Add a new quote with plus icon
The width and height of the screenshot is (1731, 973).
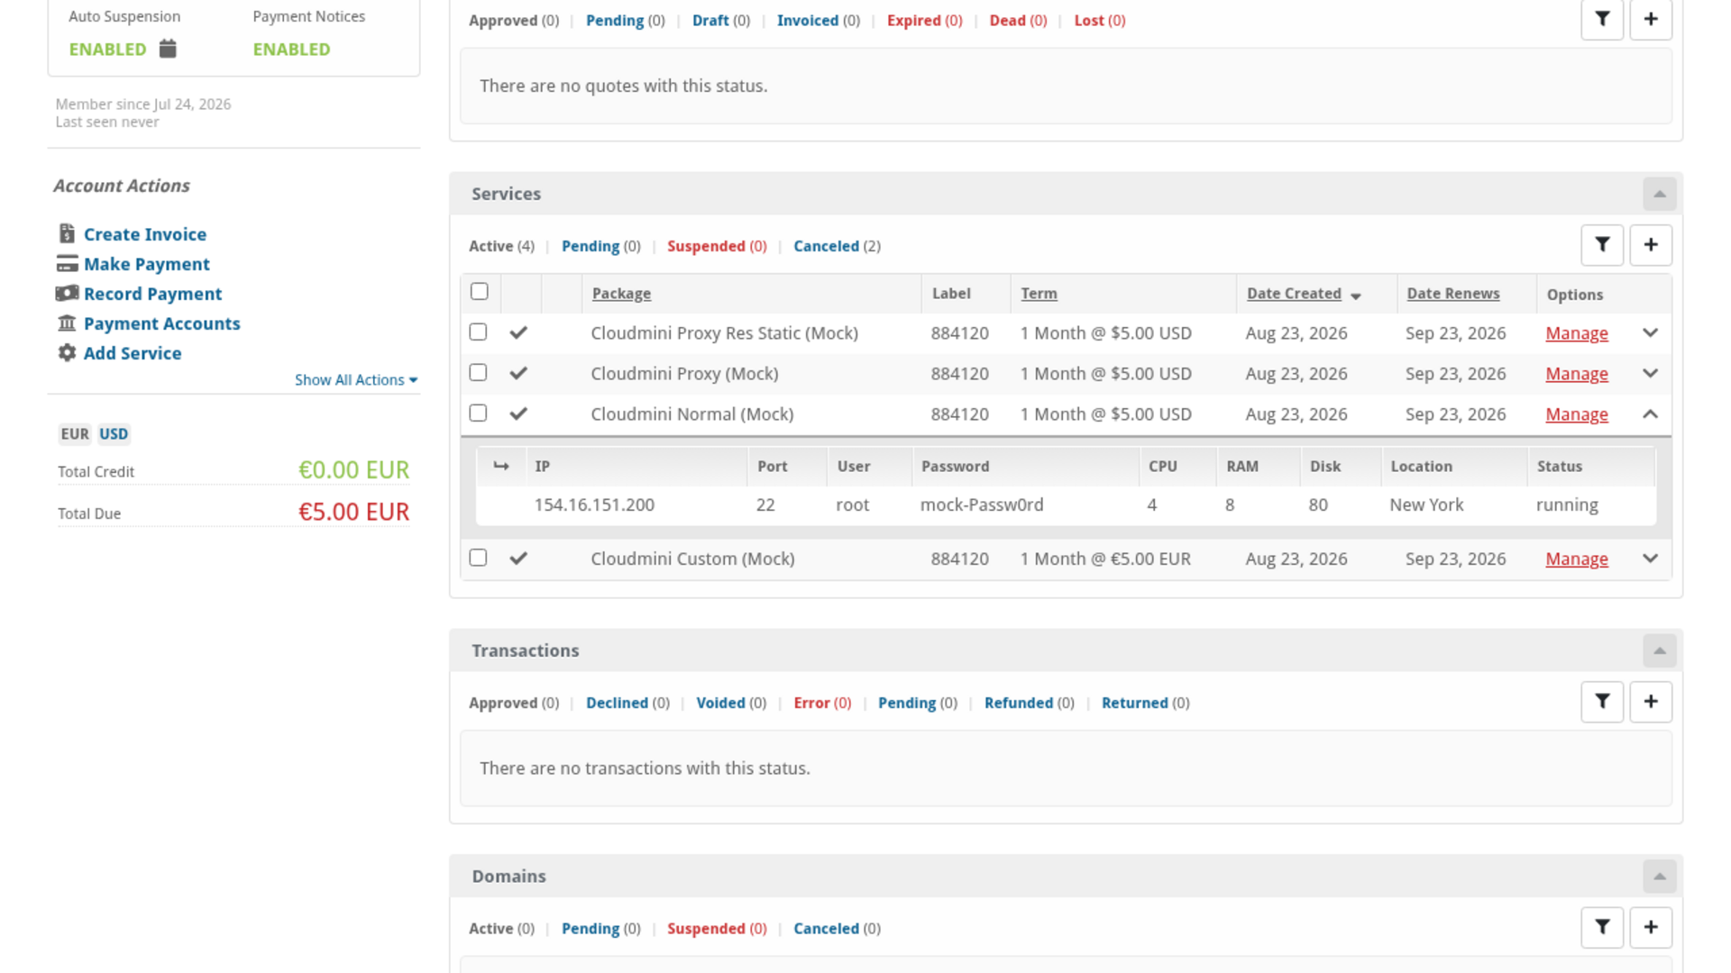coord(1651,19)
